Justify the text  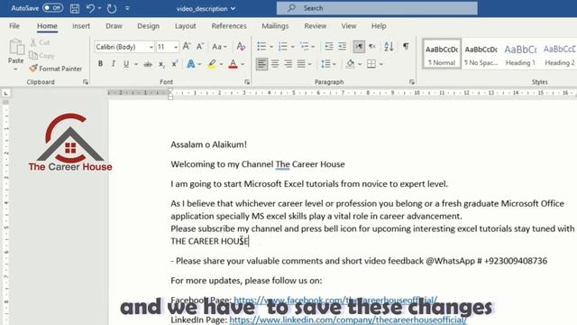point(301,64)
